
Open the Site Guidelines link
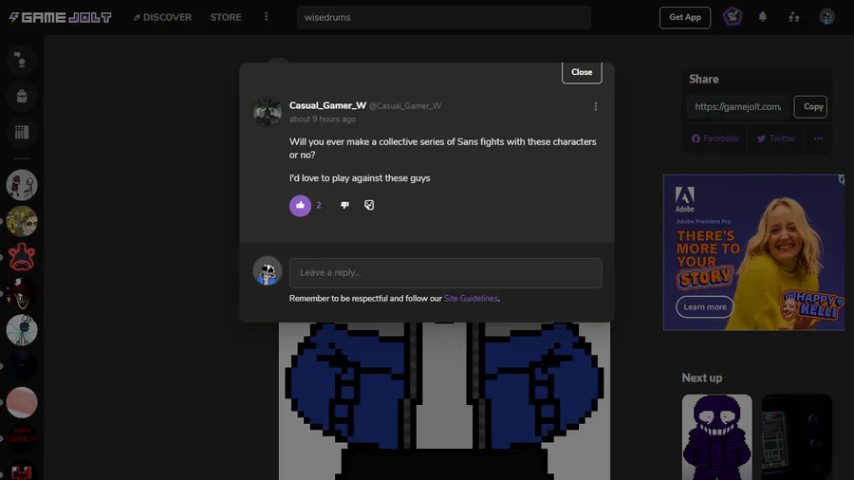[471, 298]
